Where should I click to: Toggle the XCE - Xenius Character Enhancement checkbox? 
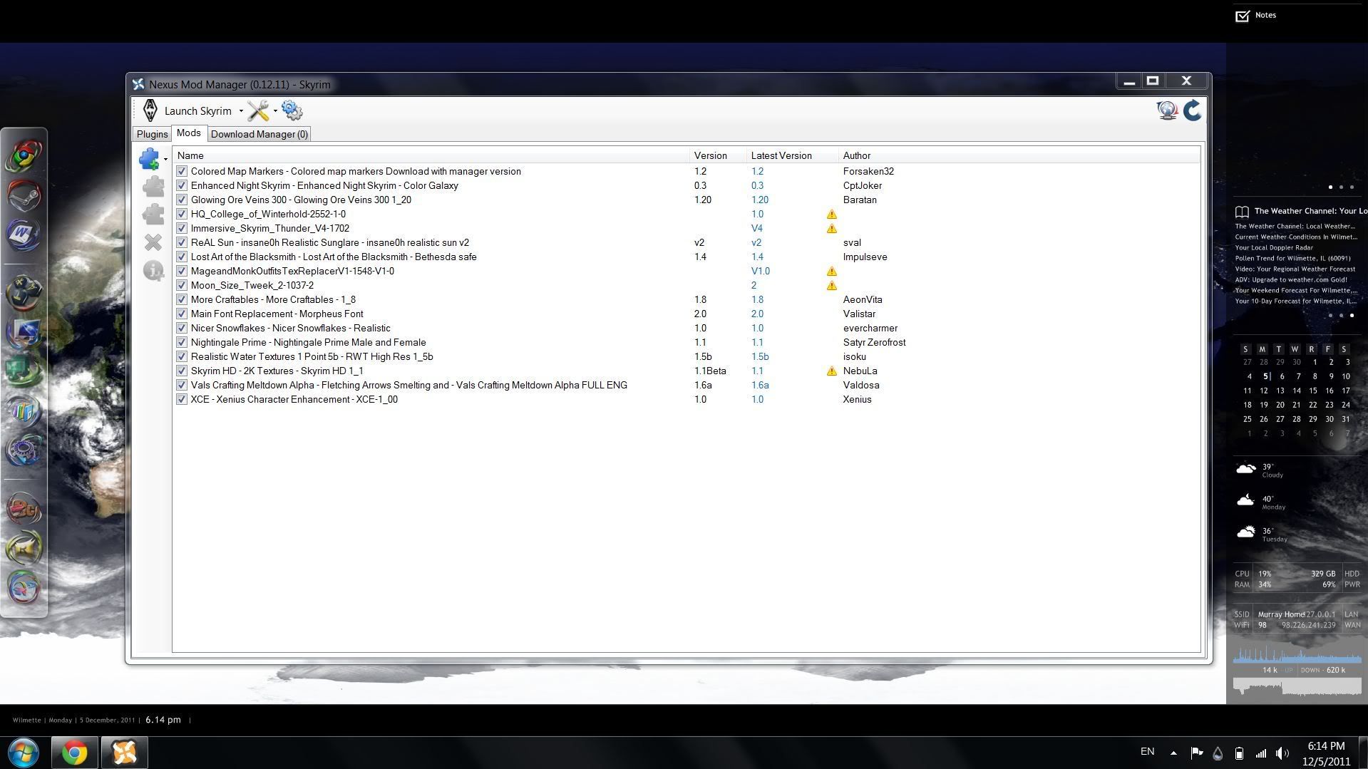coord(182,400)
